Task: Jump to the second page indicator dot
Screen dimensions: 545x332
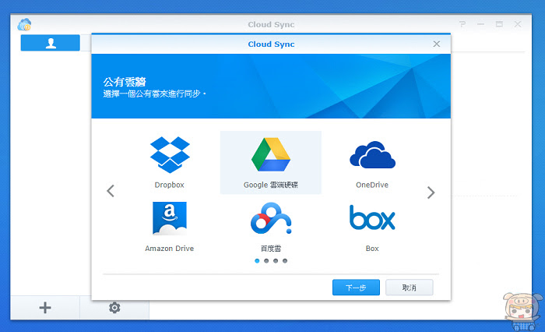Action: tap(266, 260)
